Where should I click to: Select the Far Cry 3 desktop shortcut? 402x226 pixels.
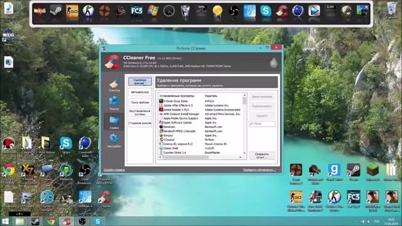[x=354, y=199]
